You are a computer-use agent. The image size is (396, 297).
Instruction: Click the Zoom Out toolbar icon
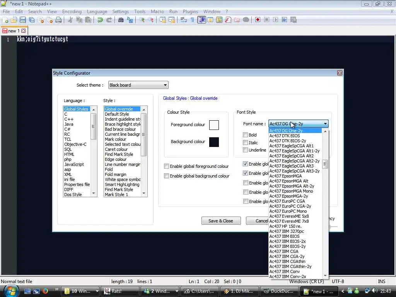click(x=151, y=20)
